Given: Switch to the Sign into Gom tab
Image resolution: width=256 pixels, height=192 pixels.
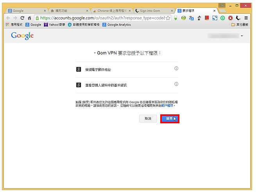Looking at the screenshot, I should 154,11.
